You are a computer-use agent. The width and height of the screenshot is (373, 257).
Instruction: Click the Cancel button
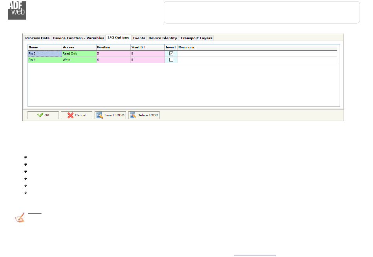tap(77, 115)
